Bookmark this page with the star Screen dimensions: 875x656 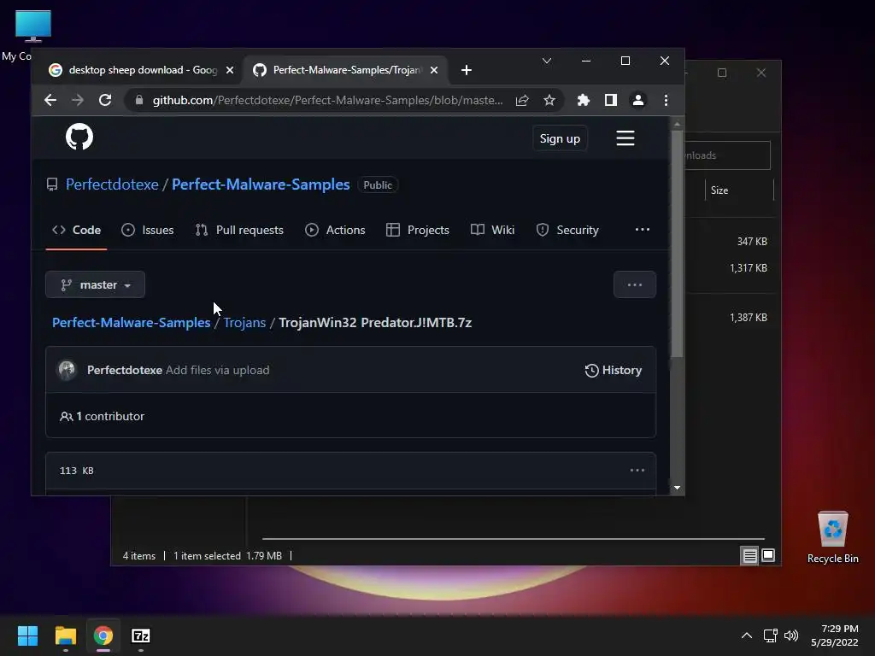[549, 101]
